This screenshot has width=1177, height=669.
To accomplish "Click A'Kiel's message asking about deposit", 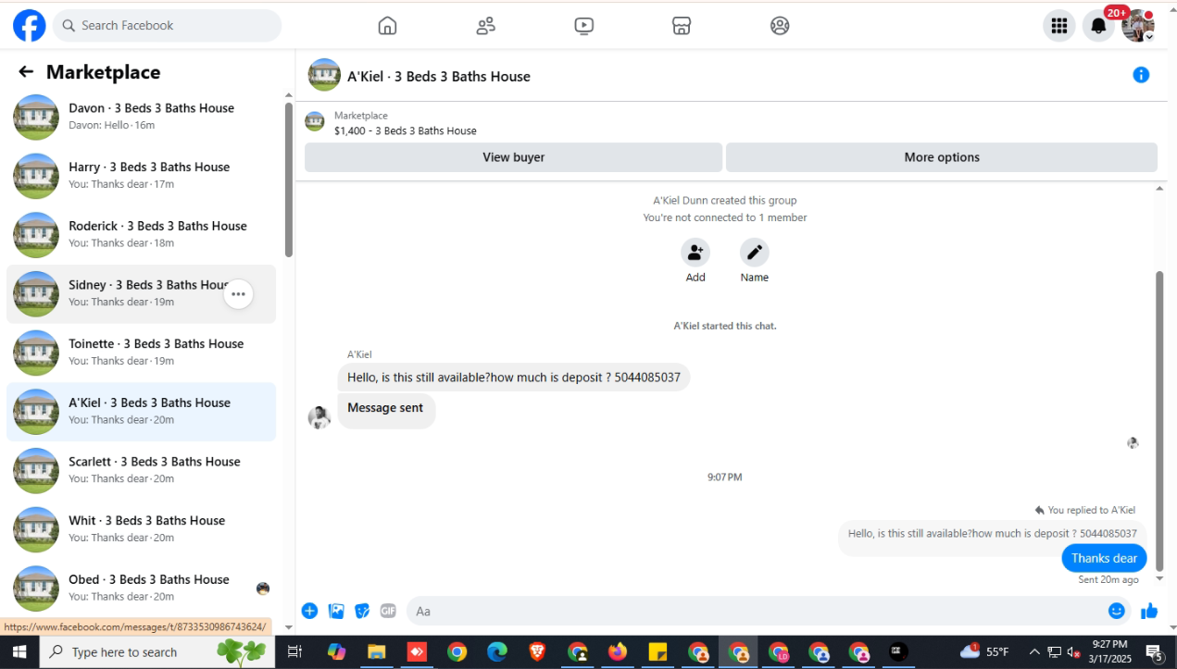I will click(x=514, y=378).
